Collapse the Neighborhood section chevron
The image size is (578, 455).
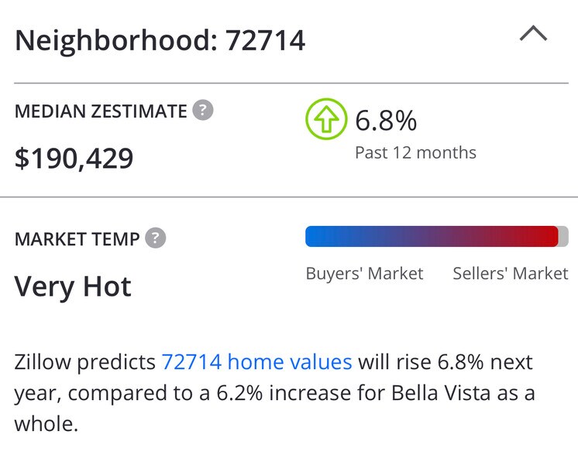point(533,35)
